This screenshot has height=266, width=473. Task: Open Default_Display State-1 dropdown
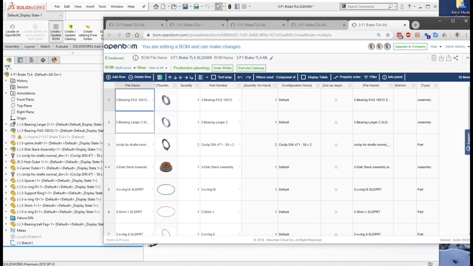pyautogui.click(x=35, y=15)
